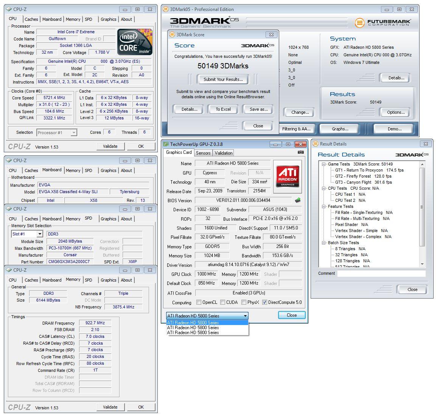Click Validate in the top CPU-Z window
This screenshot has width=437, height=418.
click(110, 146)
